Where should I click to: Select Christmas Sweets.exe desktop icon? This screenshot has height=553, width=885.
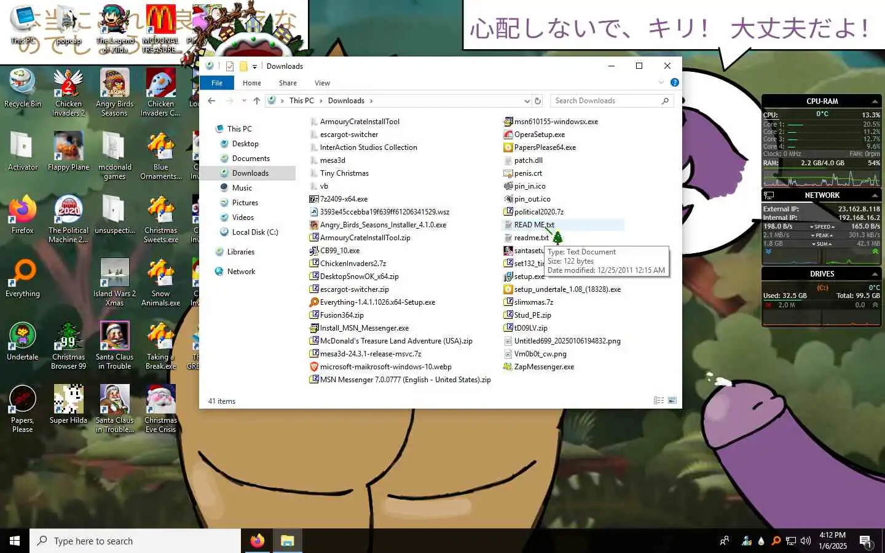[x=160, y=219]
